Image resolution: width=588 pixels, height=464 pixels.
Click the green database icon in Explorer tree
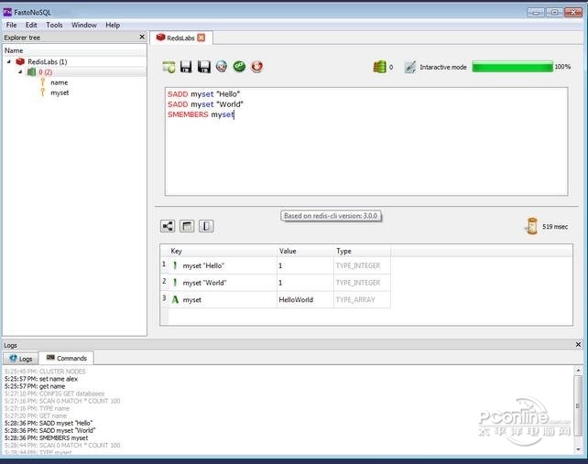pyautogui.click(x=32, y=72)
